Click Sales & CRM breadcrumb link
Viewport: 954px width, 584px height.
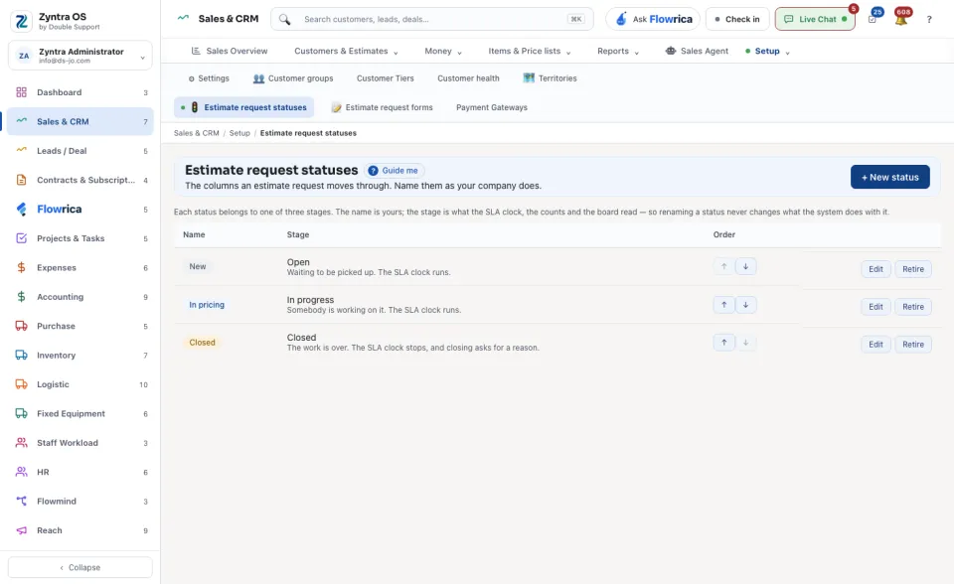pyautogui.click(x=197, y=133)
